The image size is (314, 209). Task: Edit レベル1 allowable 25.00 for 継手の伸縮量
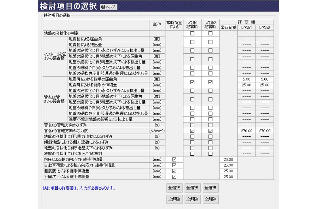pos(247,85)
